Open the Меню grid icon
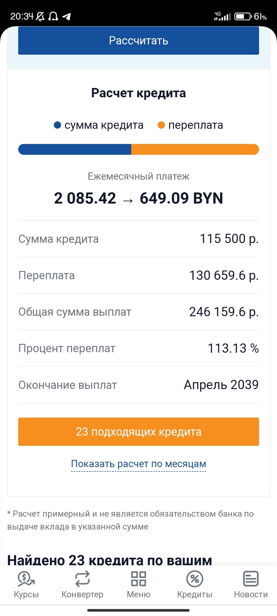Screen dimensions: 277x616 138,579
